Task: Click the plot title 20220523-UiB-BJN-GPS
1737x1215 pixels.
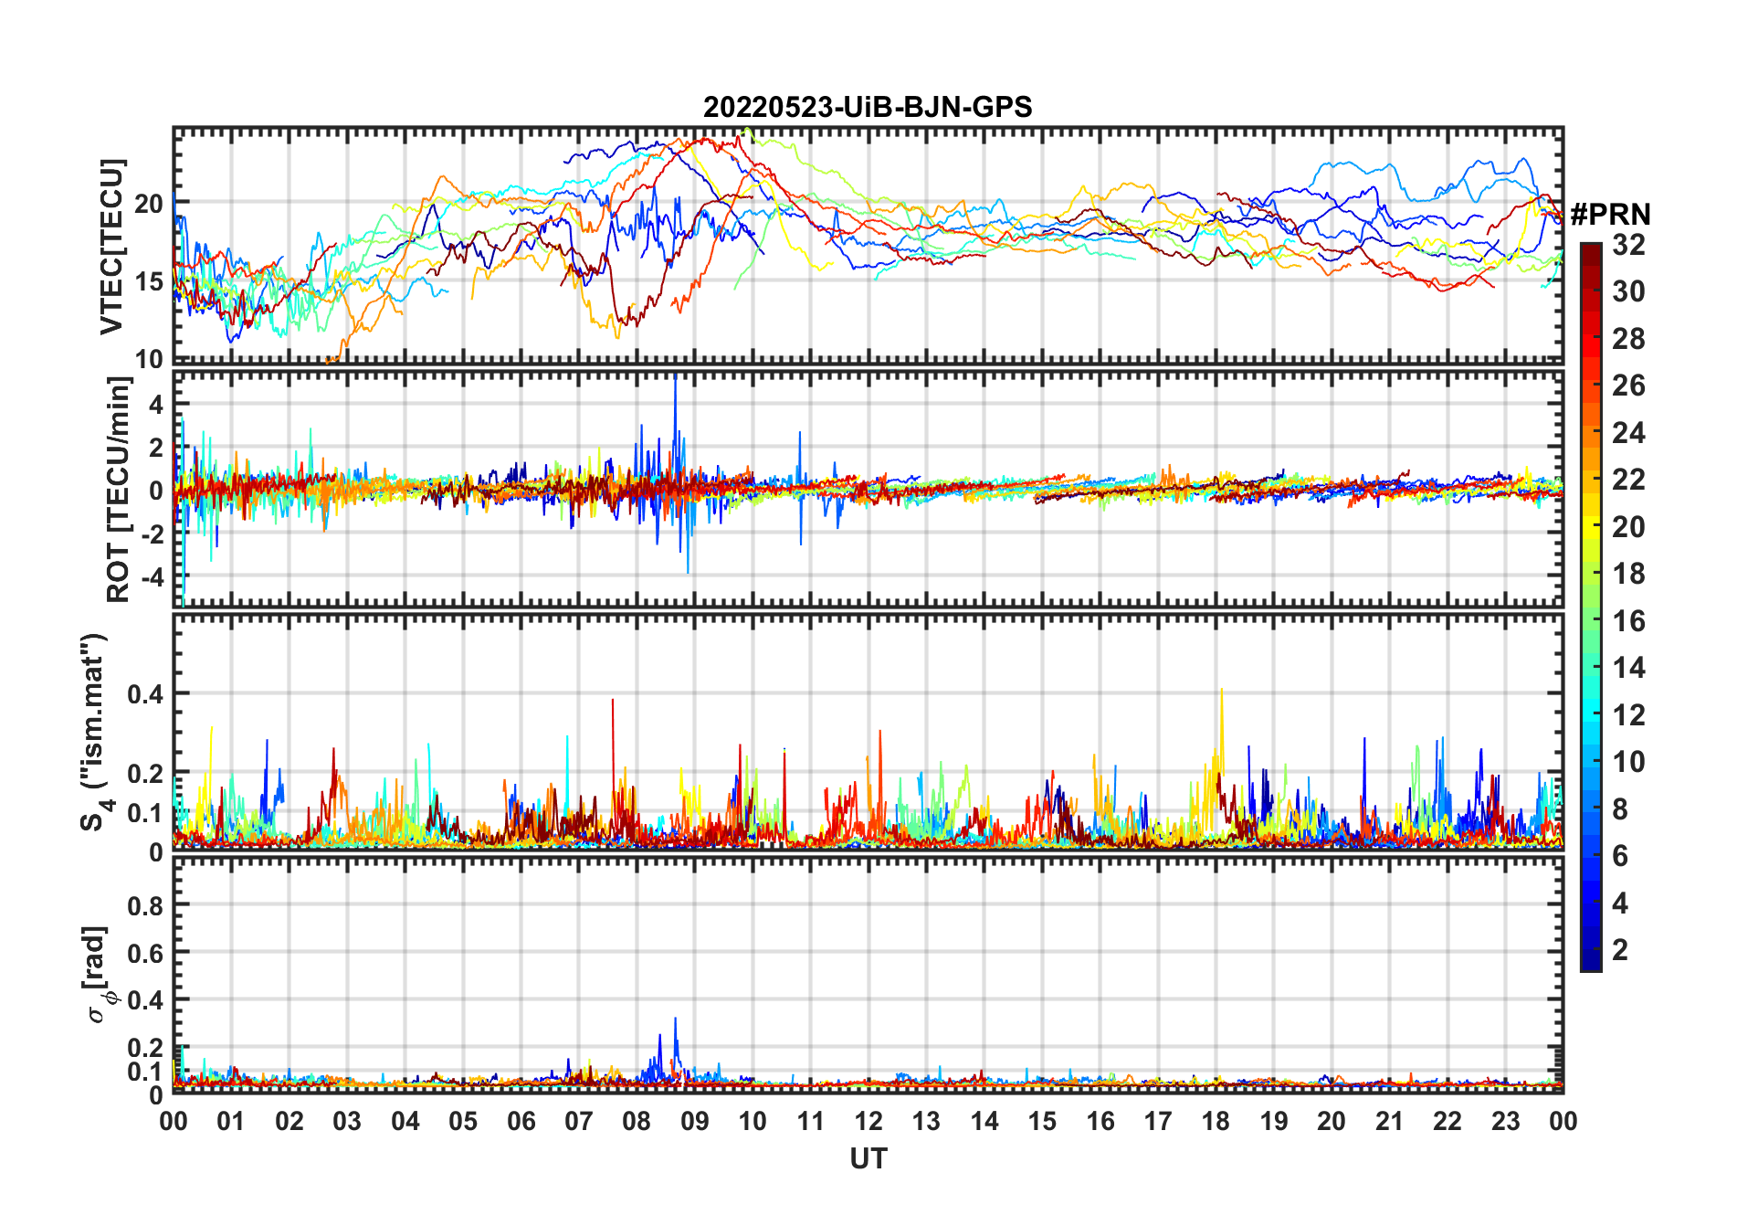Action: pyautogui.click(x=868, y=107)
